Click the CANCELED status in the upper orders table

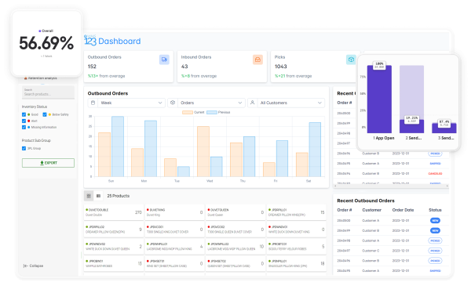click(x=435, y=174)
